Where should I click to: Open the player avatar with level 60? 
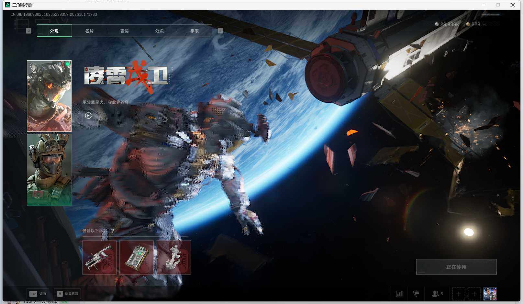click(x=490, y=294)
